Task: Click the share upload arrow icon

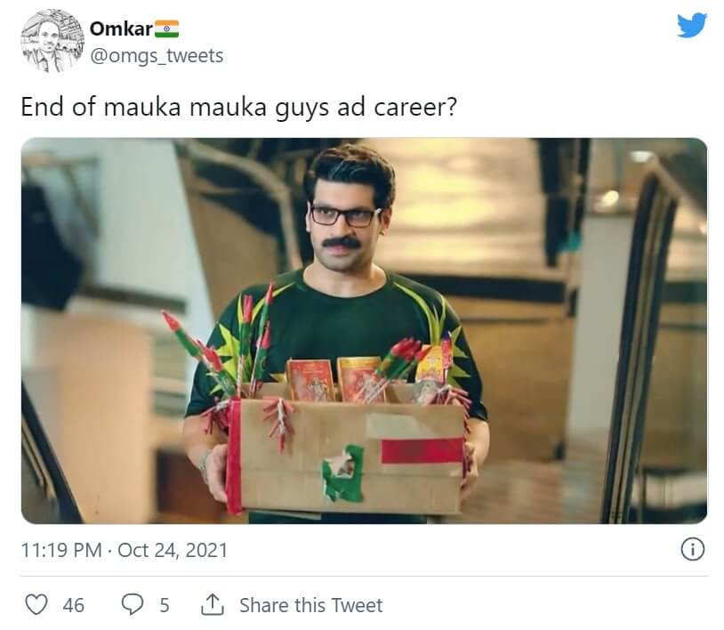Action: [212, 605]
